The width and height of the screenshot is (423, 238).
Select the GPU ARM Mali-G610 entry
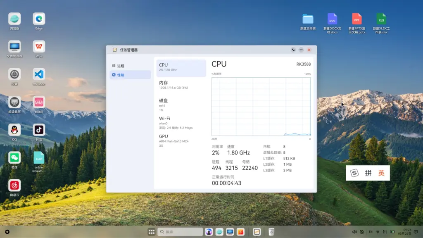[181, 140]
